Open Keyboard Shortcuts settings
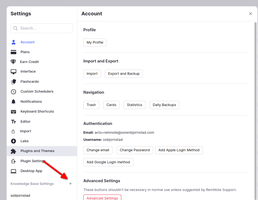Viewport: 258px width, 200px height. (x=37, y=112)
